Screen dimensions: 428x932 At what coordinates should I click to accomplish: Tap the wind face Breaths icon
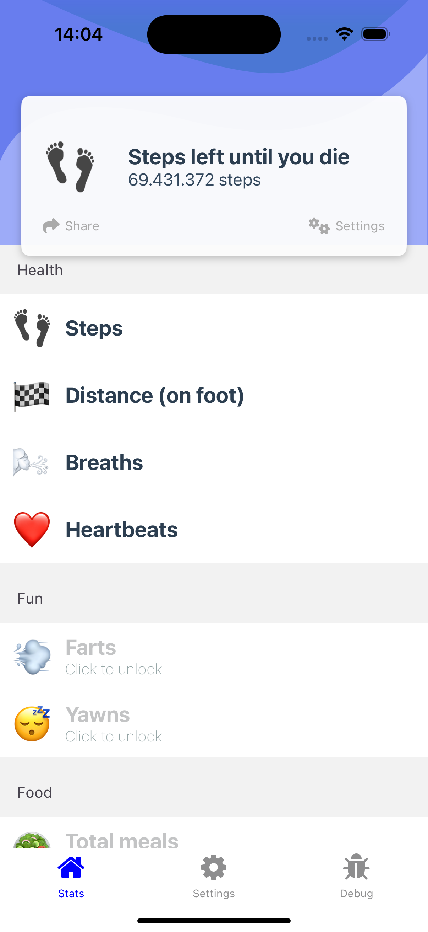pyautogui.click(x=31, y=462)
